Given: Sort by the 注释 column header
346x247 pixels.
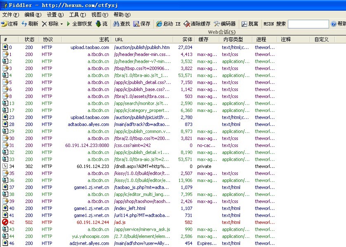Looking at the screenshot, I should pos(294,40).
